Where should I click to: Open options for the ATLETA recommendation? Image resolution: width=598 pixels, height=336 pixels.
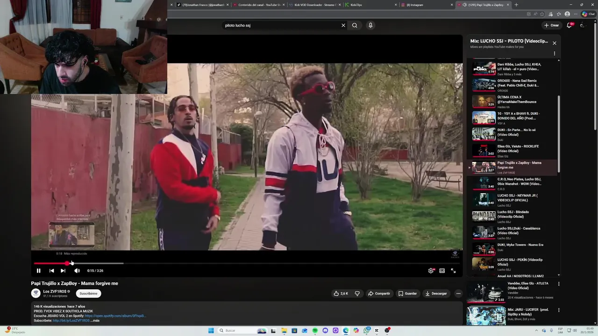(559, 284)
